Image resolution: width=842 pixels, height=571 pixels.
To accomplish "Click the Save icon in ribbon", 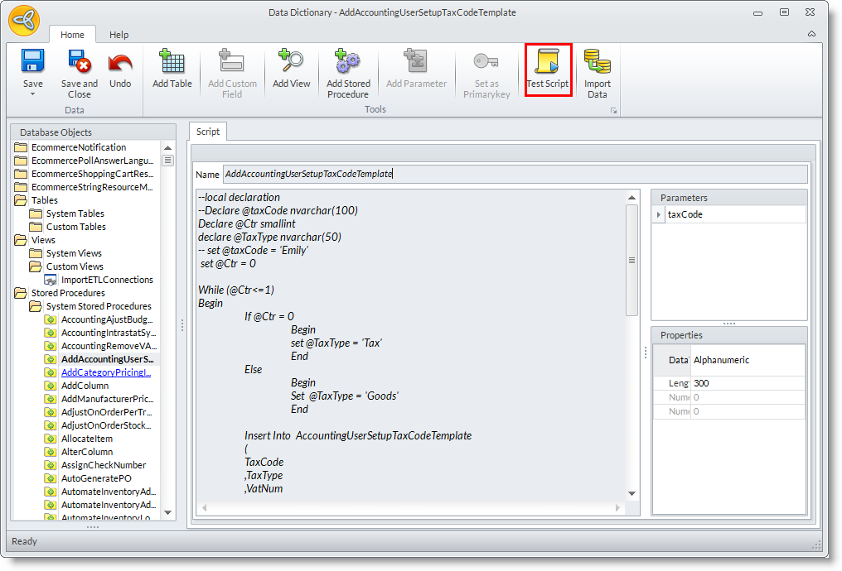I will [x=32, y=62].
